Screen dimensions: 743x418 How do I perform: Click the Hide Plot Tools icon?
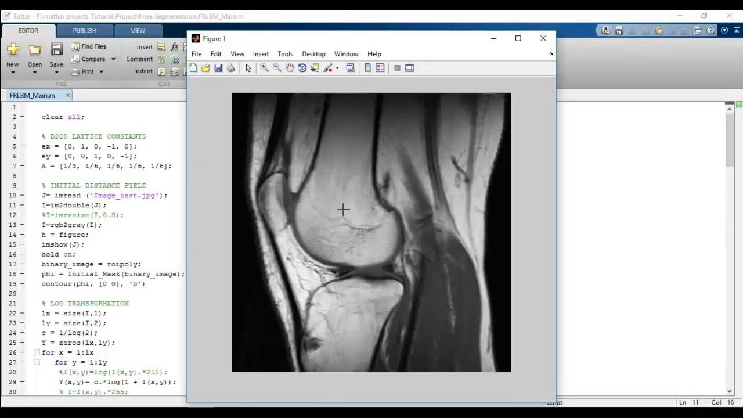pos(397,68)
